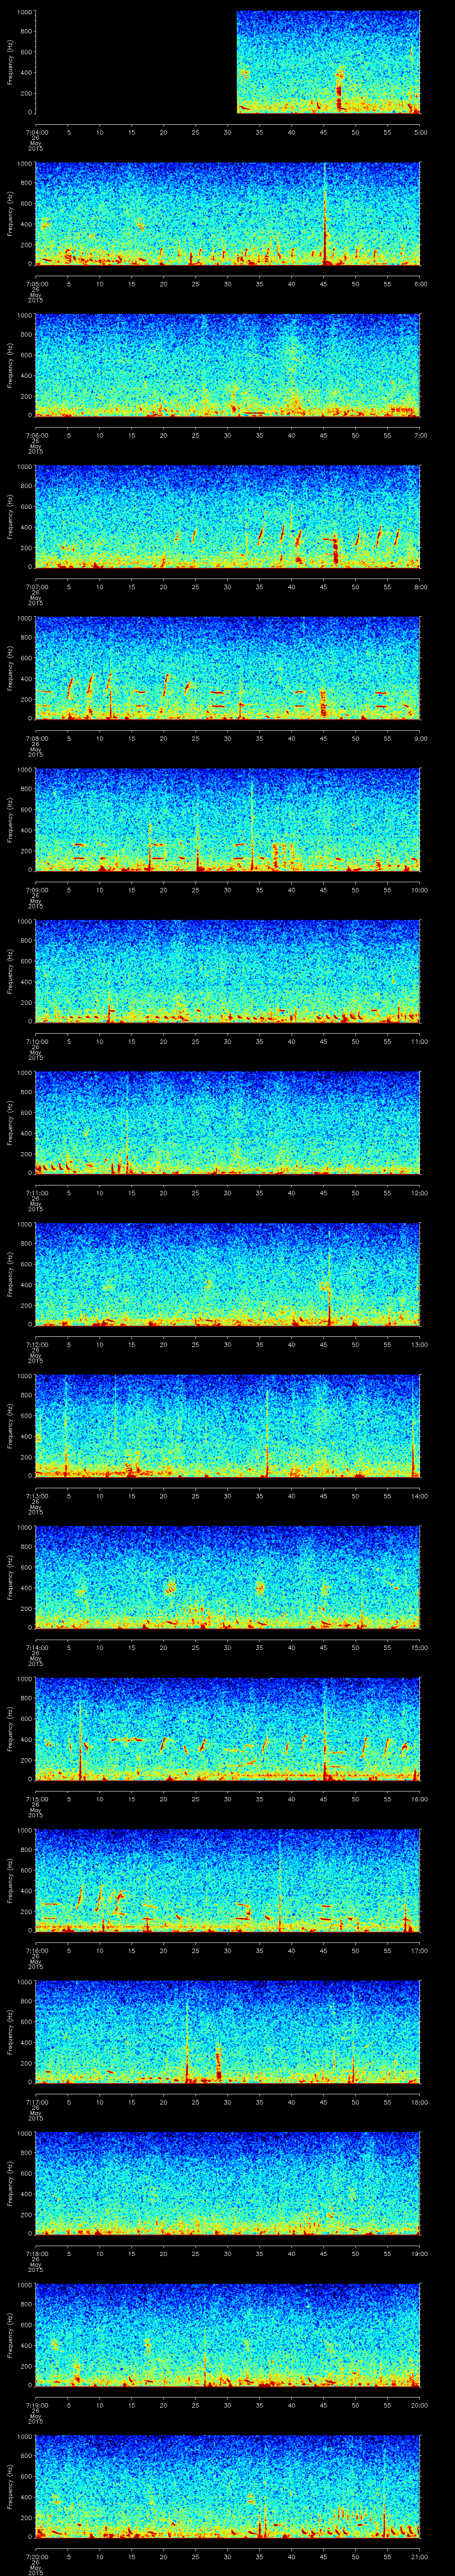This screenshot has height=2576, width=455.
Task: Pick the spectrogram panel starting at 7:12:00
Action: [x=228, y=1274]
